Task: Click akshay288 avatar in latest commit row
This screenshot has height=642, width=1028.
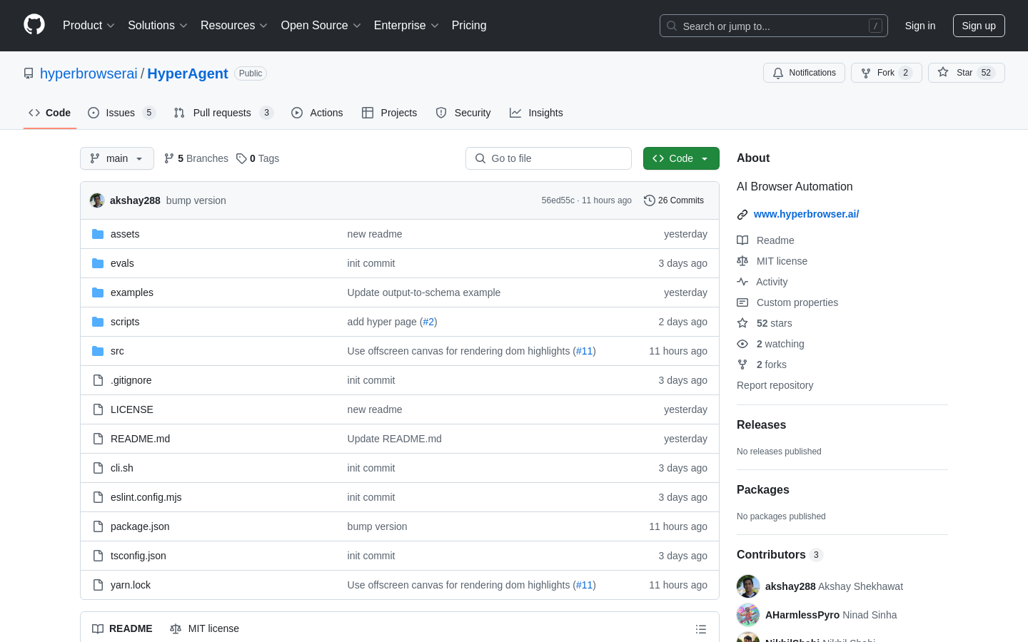Action: 97,200
